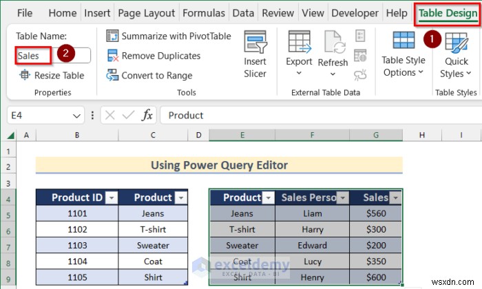Image resolution: width=482 pixels, height=289 pixels.
Task: Switch to the Formulas tab
Action: (x=204, y=13)
